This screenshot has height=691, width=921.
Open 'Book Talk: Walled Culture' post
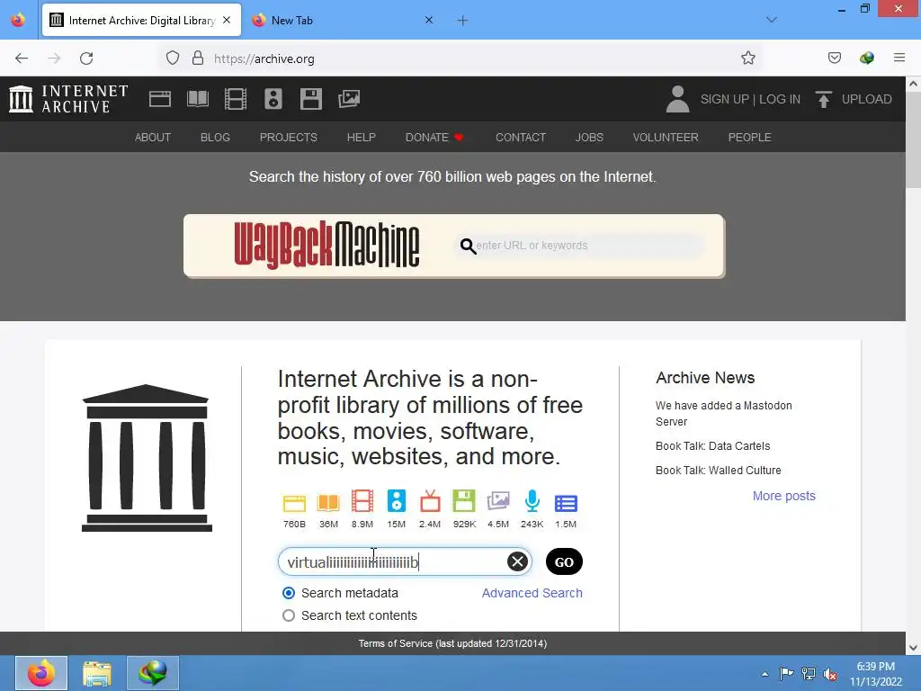[718, 470]
